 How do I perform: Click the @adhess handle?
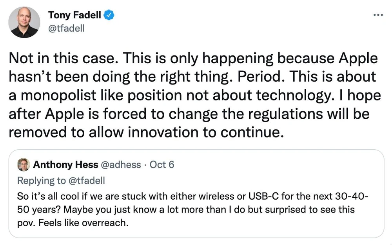[121, 165]
